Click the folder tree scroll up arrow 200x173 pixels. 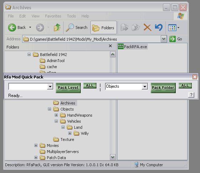(x=113, y=55)
